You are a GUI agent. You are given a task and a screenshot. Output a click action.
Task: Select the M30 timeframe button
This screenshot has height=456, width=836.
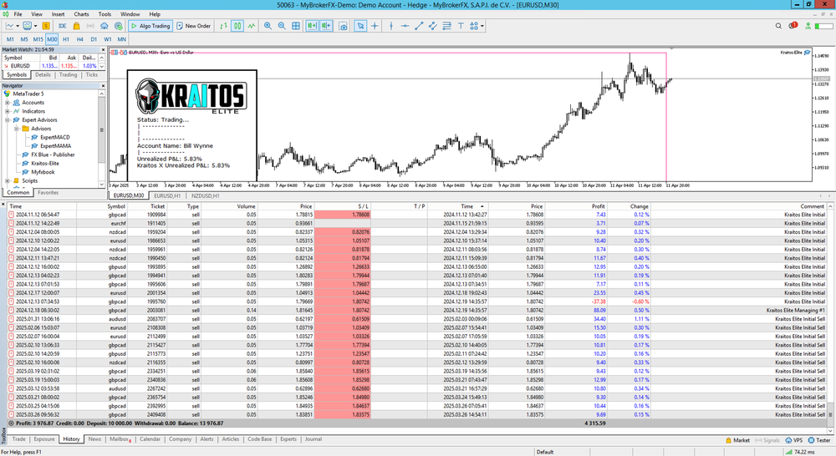(x=52, y=39)
